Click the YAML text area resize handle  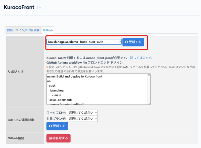[149, 103]
